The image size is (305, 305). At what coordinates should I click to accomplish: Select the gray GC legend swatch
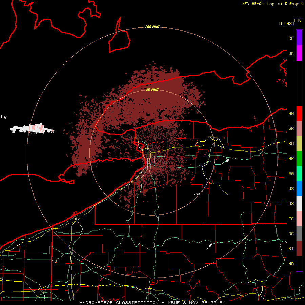[299, 233]
